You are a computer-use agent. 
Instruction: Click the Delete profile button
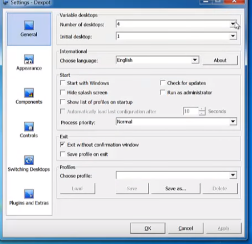[220, 188]
